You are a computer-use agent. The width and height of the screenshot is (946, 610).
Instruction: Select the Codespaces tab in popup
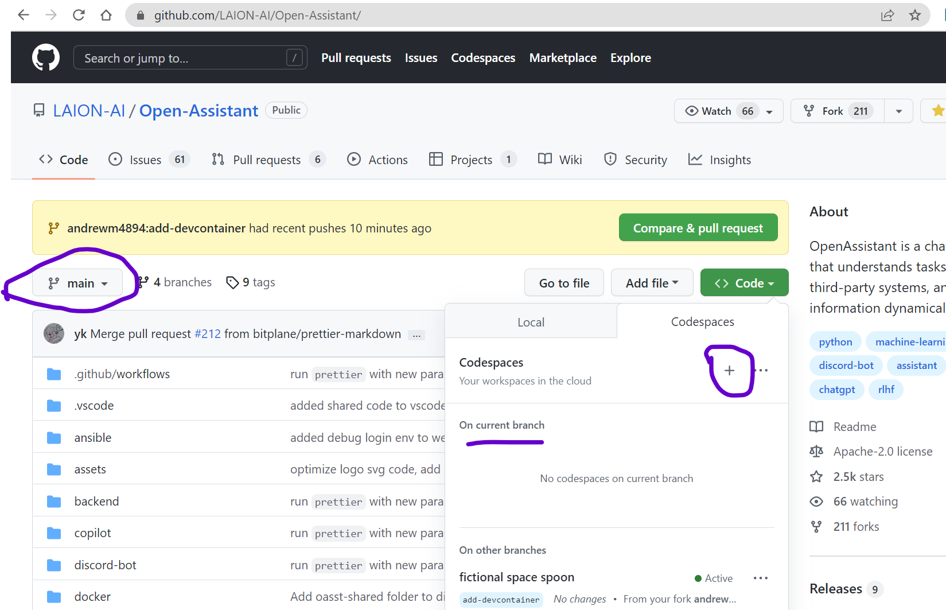[702, 322]
